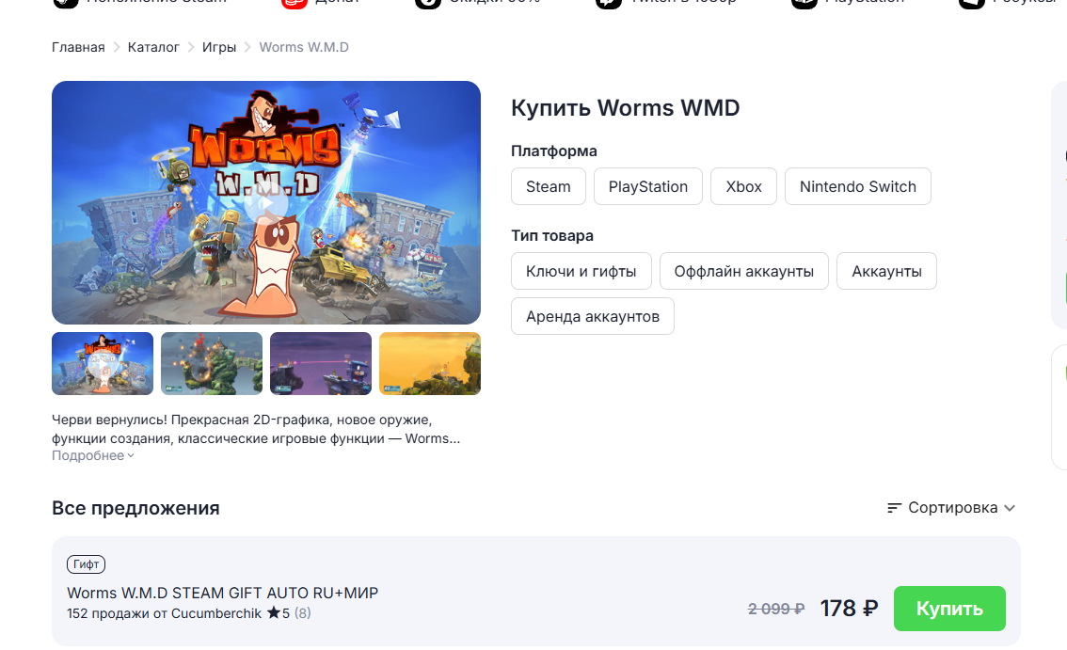Open the second screenshot thumbnail with green terrain
The height and width of the screenshot is (650, 1067).
[212, 363]
